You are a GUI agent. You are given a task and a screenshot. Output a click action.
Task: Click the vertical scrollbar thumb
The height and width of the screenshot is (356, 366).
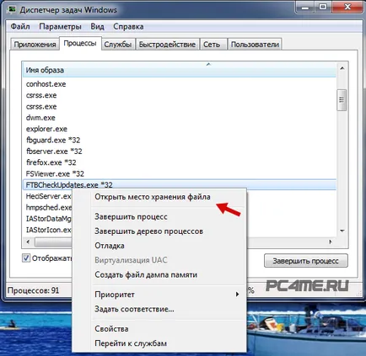[342, 100]
